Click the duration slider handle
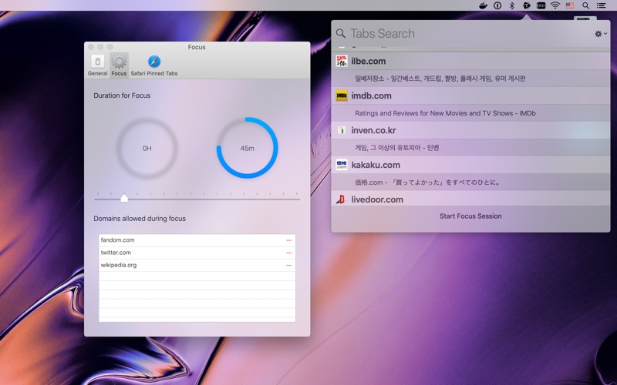Viewport: 617px width, 385px height. pyautogui.click(x=124, y=198)
